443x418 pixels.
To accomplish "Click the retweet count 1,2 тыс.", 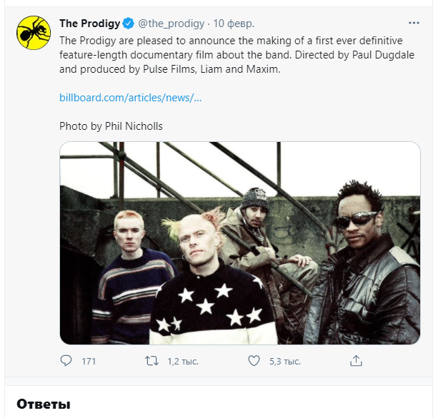I will (x=182, y=362).
